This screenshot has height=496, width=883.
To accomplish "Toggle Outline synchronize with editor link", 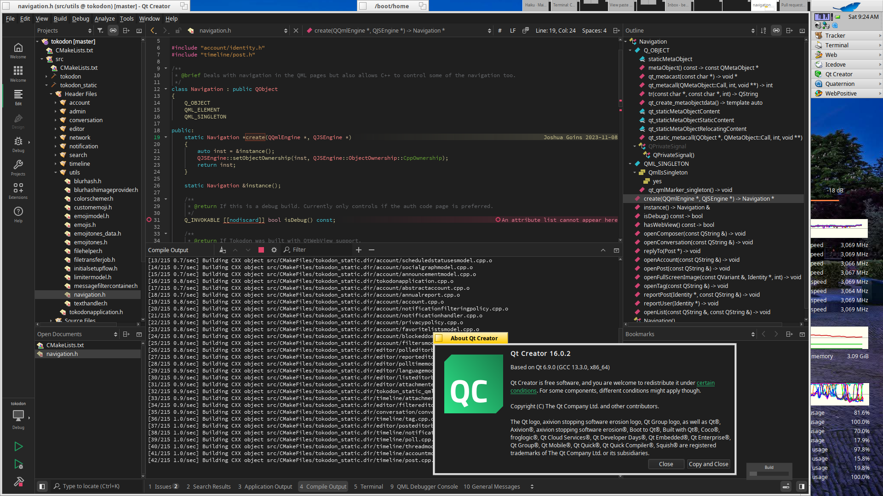I will point(776,30).
